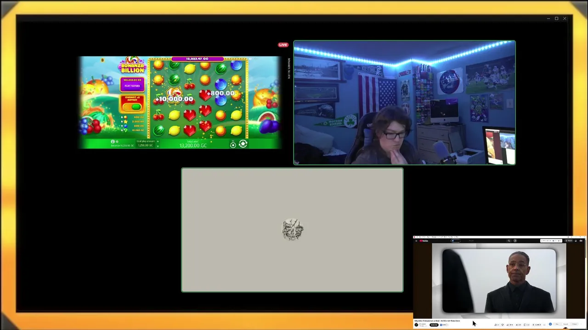Click the dislike thumbs-down button
588x330 pixels.
tap(503, 324)
